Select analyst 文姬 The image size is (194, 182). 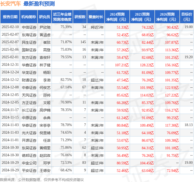click(47, 103)
